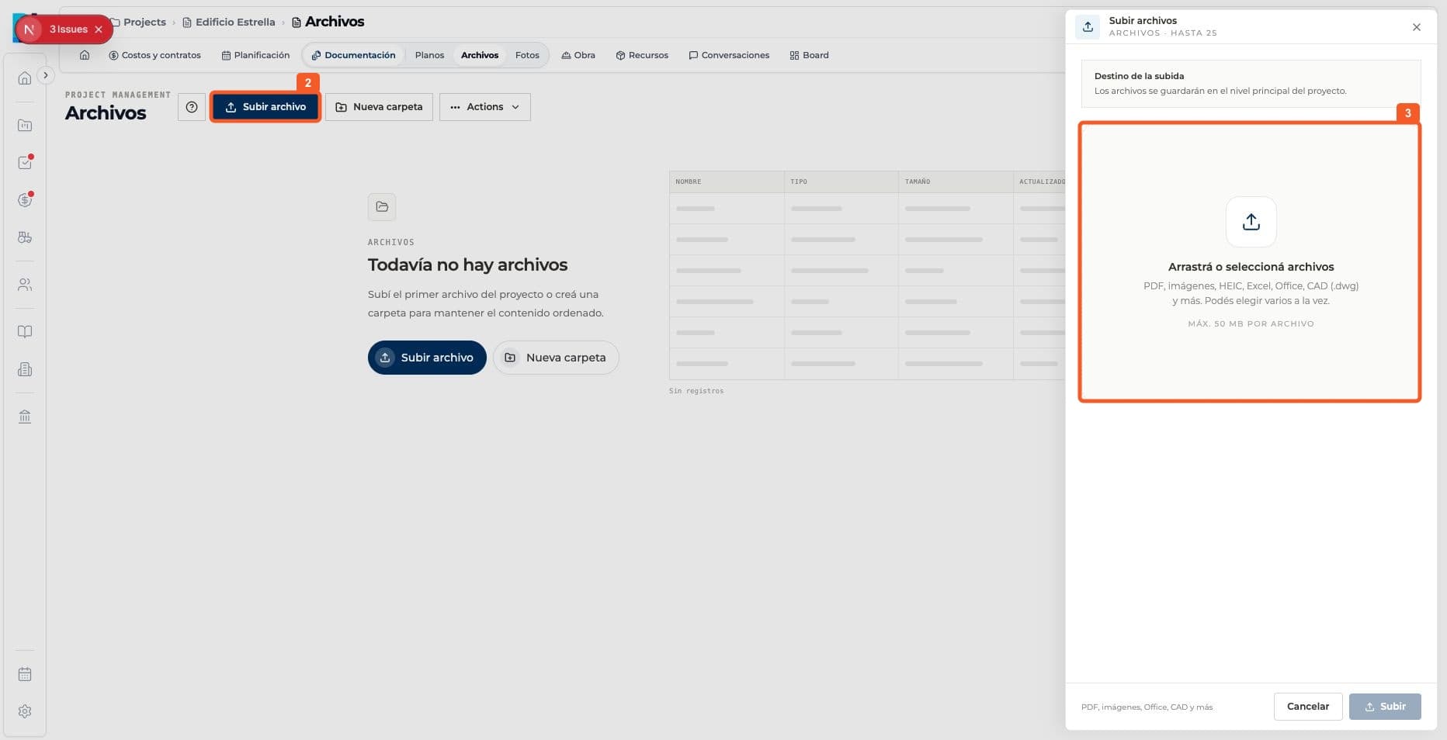Open the tasks checklist icon in sidebar
This screenshot has height=740, width=1447.
click(x=25, y=163)
